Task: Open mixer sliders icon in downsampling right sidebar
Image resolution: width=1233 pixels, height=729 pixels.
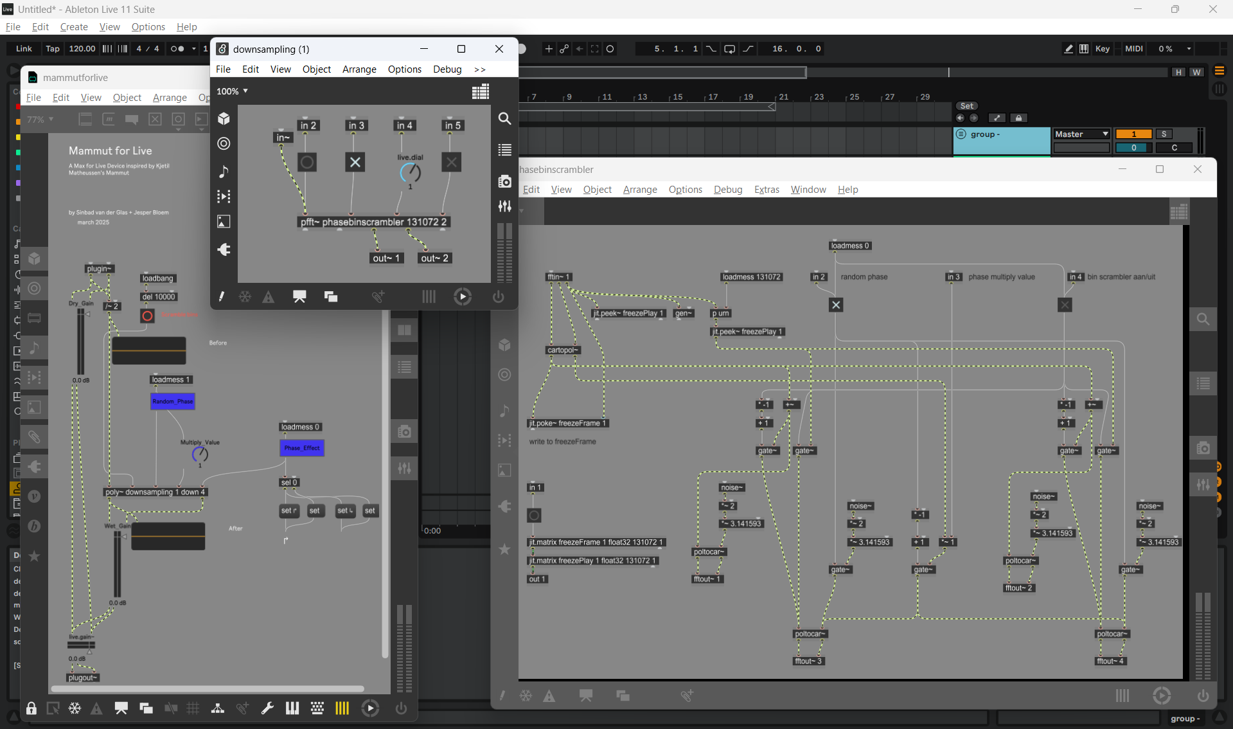Action: (x=505, y=206)
